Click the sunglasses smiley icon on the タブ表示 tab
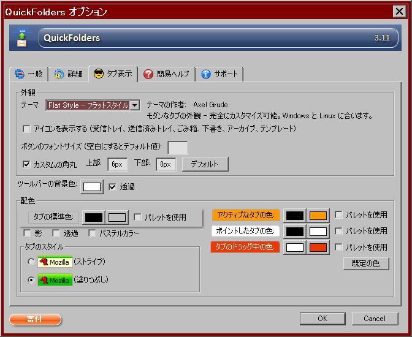Image resolution: width=412 pixels, height=337 pixels. [x=99, y=74]
